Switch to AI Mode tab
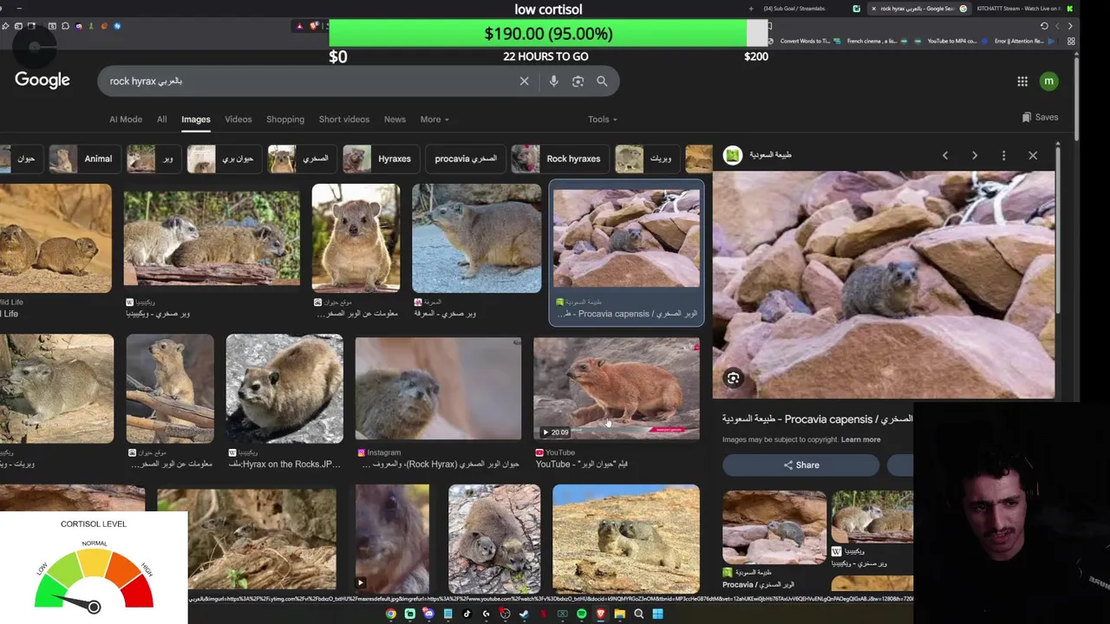Viewport: 1110px width, 624px height. 125,120
